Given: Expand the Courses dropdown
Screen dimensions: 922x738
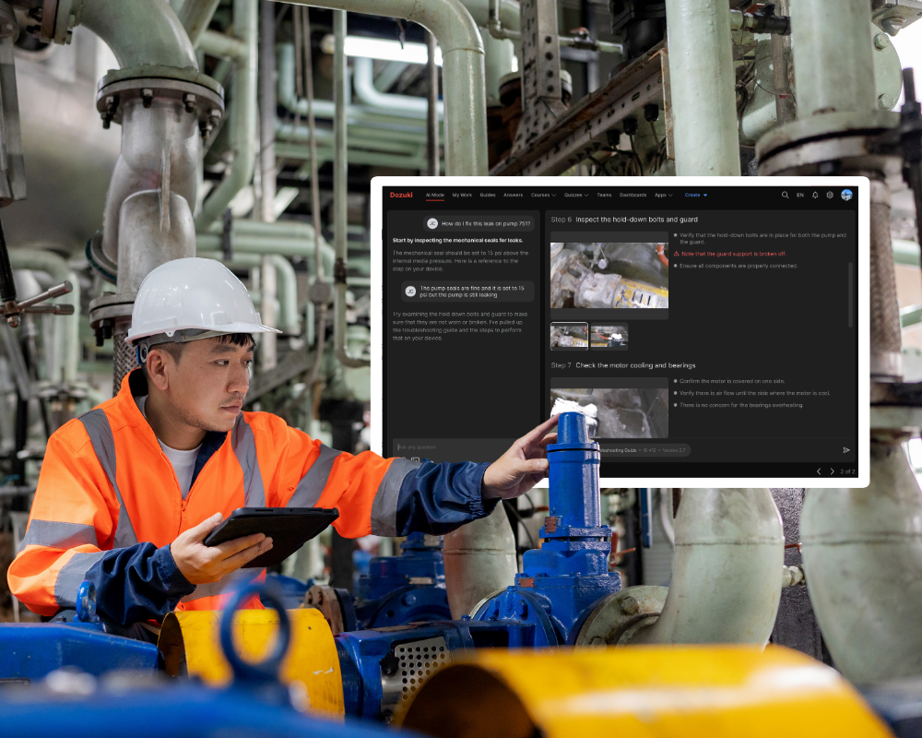Looking at the screenshot, I should [x=542, y=195].
